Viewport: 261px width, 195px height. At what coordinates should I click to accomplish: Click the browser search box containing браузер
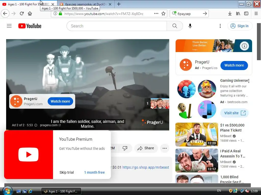(189, 14)
